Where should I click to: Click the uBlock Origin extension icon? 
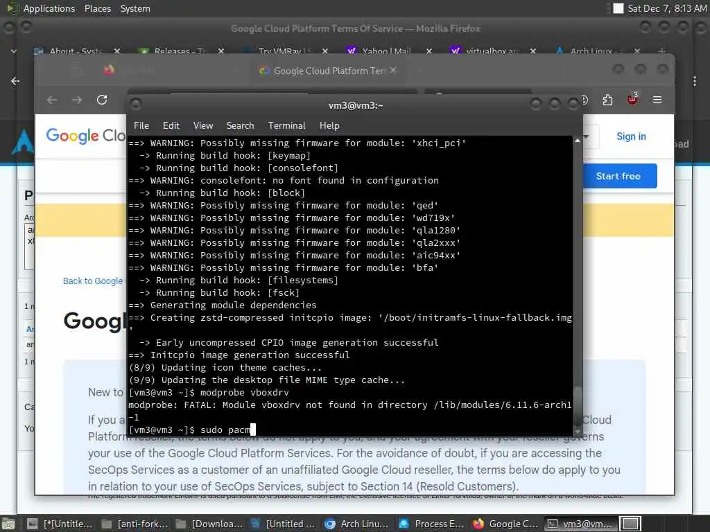pos(632,99)
